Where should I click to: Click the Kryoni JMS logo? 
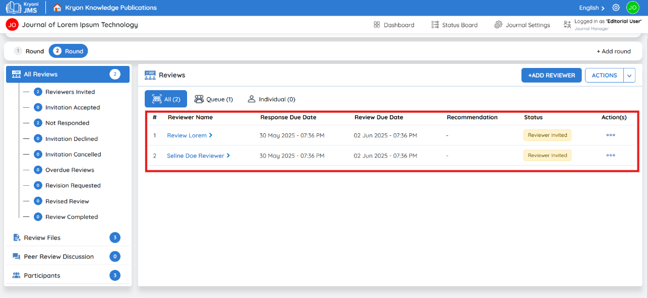(x=23, y=8)
